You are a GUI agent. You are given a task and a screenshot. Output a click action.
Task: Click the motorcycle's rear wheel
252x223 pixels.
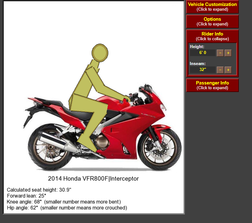tap(50, 147)
